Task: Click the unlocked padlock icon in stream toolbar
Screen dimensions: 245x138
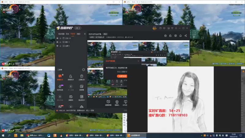Action: click(170, 36)
